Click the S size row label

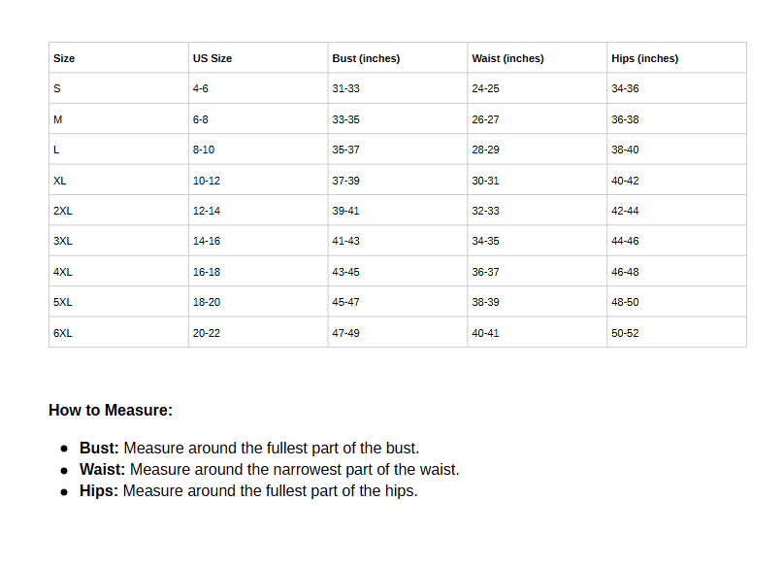pyautogui.click(x=118, y=88)
